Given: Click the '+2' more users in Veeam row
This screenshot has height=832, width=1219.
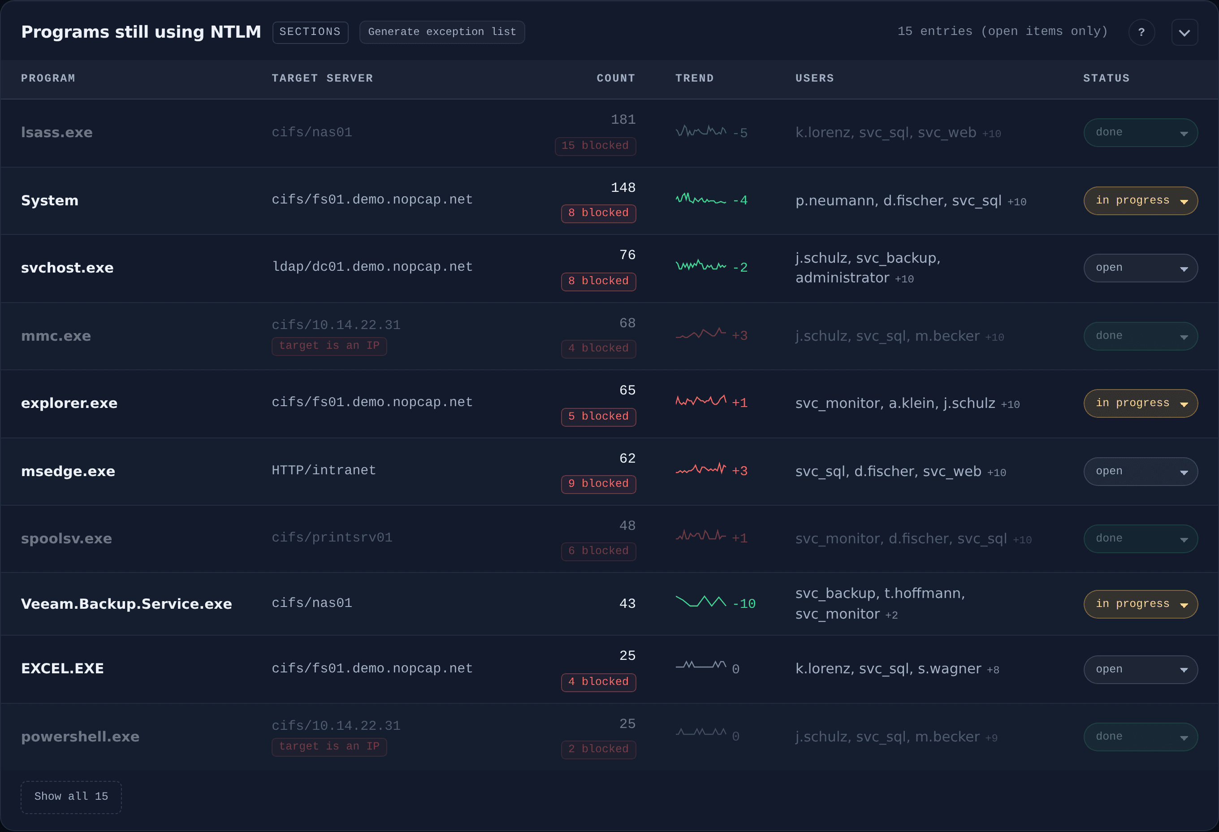Looking at the screenshot, I should (892, 615).
